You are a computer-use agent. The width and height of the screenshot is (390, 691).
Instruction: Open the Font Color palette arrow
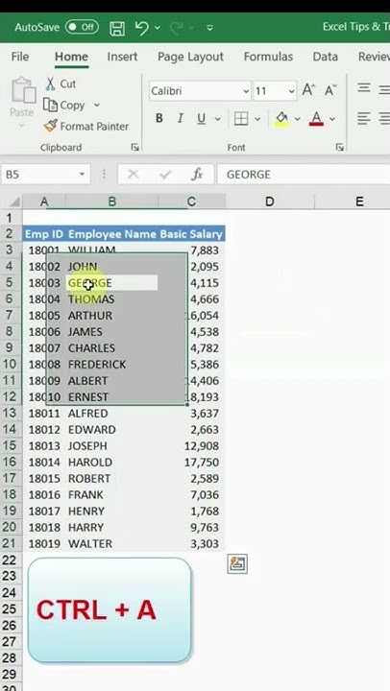coord(332,119)
